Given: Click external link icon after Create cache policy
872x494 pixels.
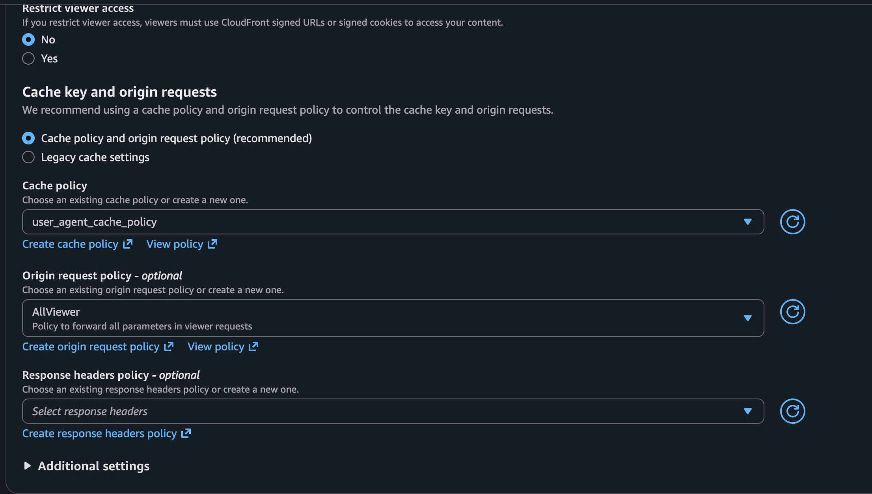Looking at the screenshot, I should (128, 244).
